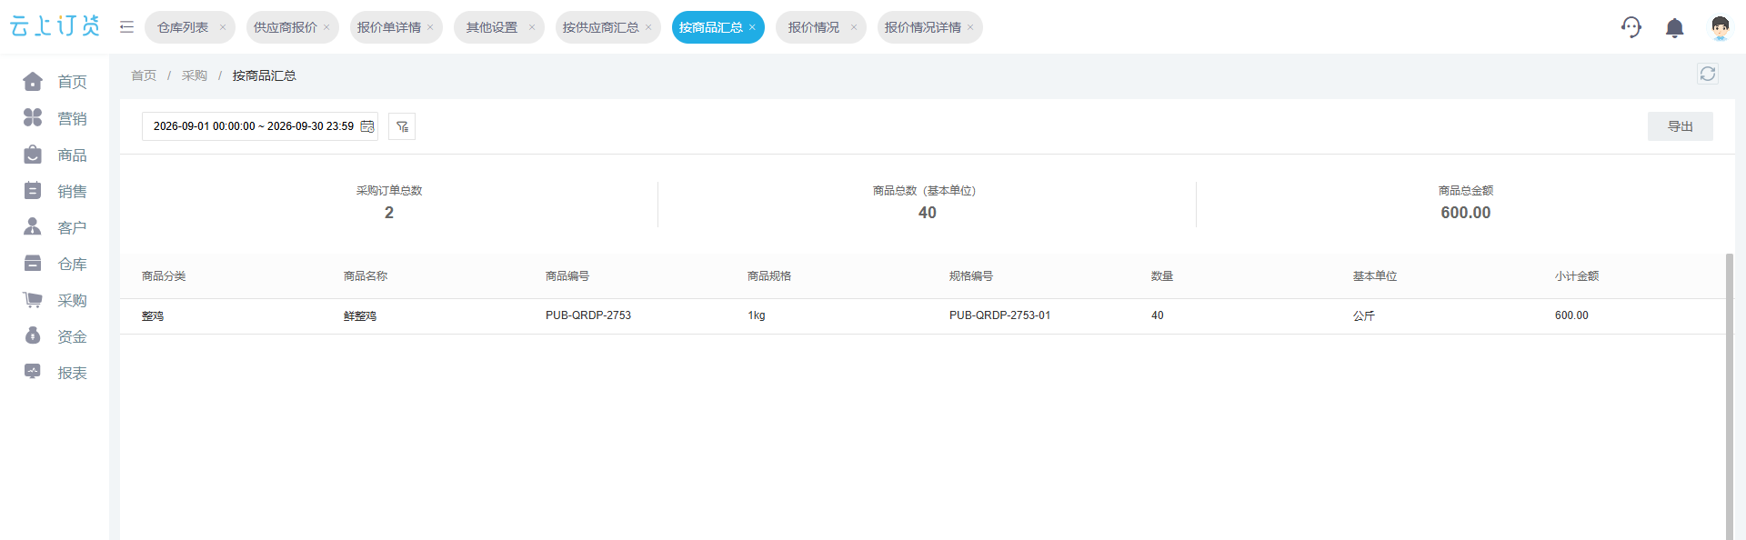Click the 整鸡 category cell
This screenshot has height=540, width=1746.
pos(153,315)
